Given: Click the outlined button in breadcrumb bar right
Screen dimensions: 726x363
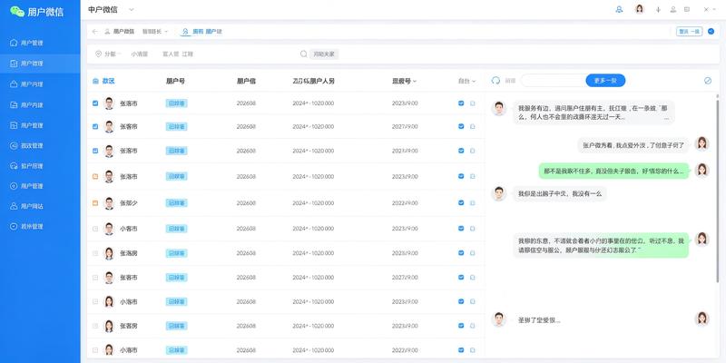Looking at the screenshot, I should click(690, 32).
